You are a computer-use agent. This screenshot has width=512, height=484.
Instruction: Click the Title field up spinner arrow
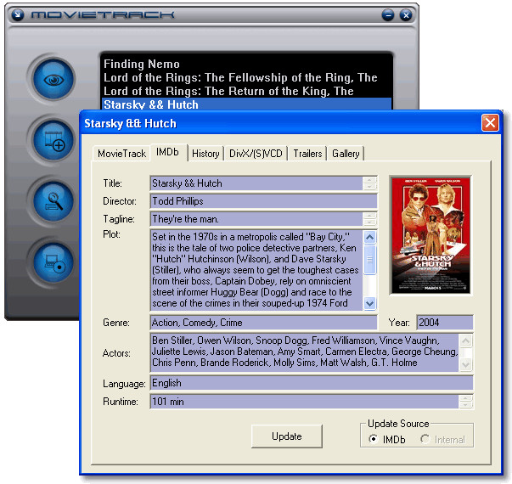click(x=369, y=180)
